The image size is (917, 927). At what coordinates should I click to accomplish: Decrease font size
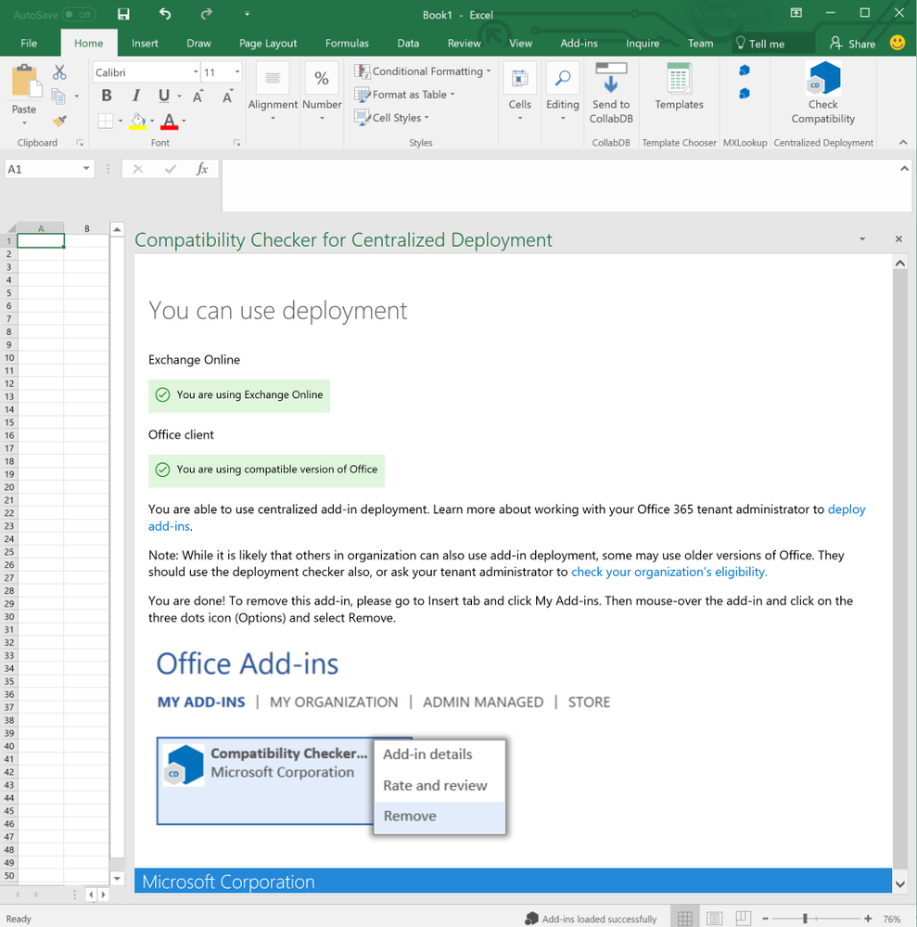click(227, 96)
